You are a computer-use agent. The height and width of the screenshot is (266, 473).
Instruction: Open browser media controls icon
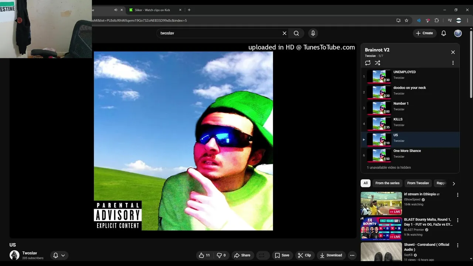point(450,20)
